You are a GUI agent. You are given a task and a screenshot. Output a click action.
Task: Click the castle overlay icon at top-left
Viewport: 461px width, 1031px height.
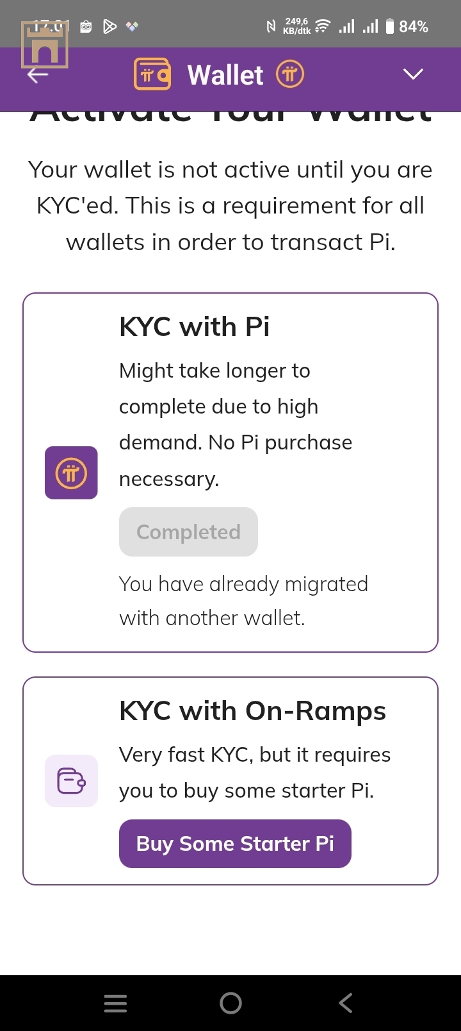tap(45, 45)
